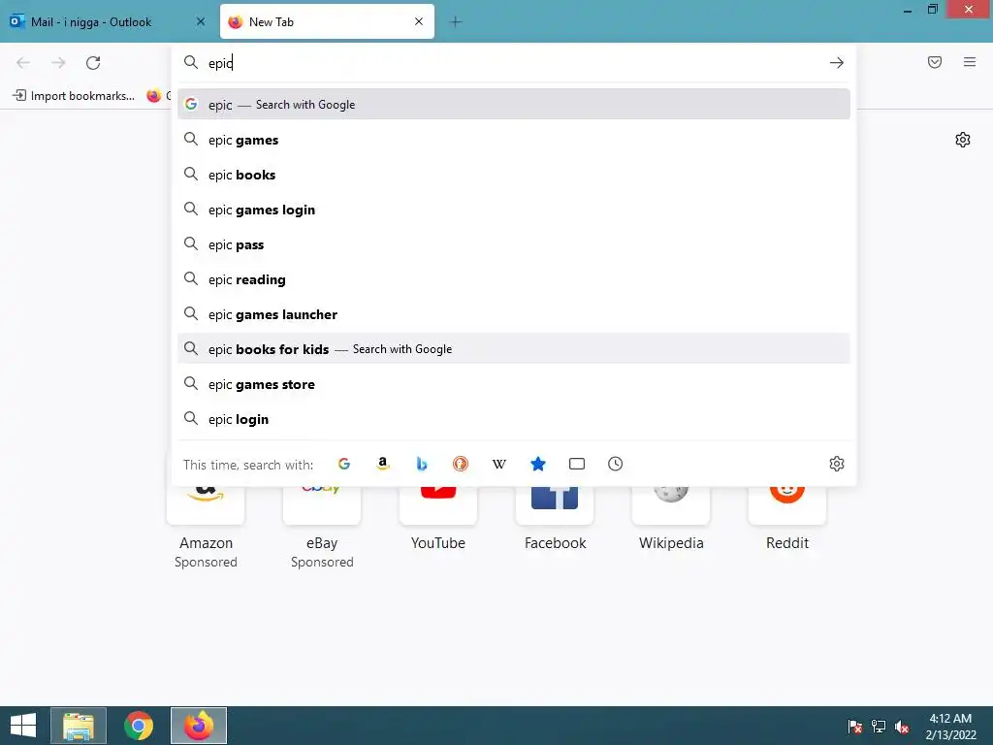
Task: Select the Amazon one-off search engine icon
Action: pyautogui.click(x=382, y=464)
